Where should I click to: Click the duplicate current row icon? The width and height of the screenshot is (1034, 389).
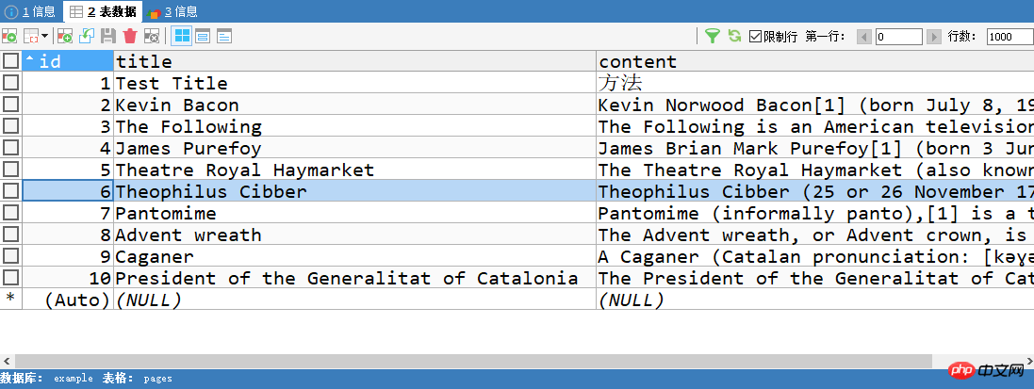coord(87,36)
